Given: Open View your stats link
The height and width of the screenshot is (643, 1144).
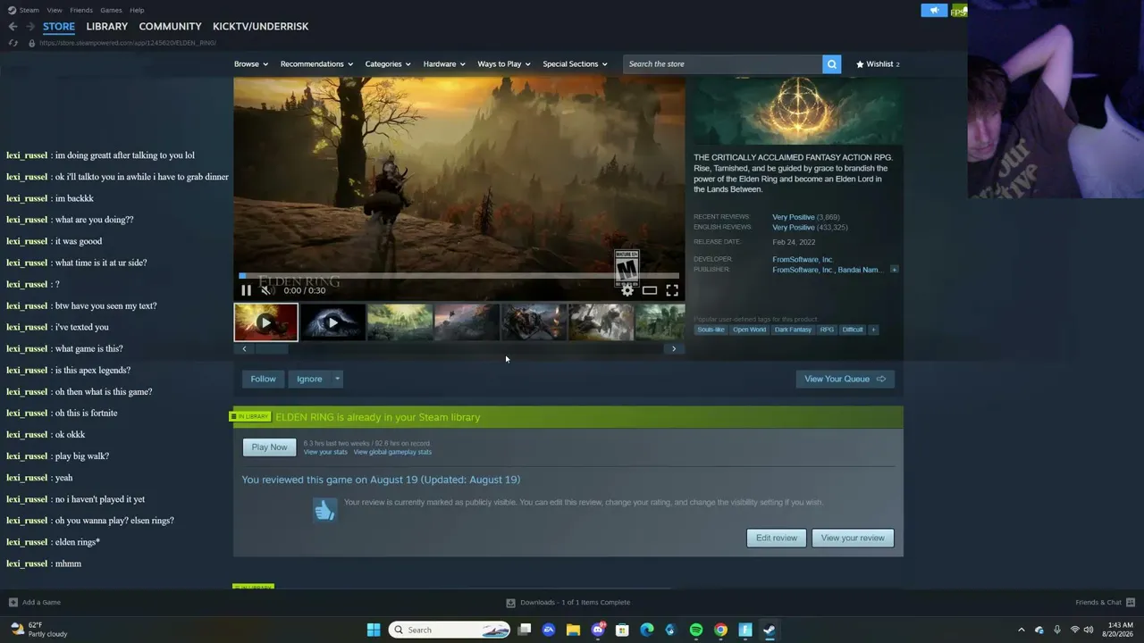Looking at the screenshot, I should coord(325,452).
